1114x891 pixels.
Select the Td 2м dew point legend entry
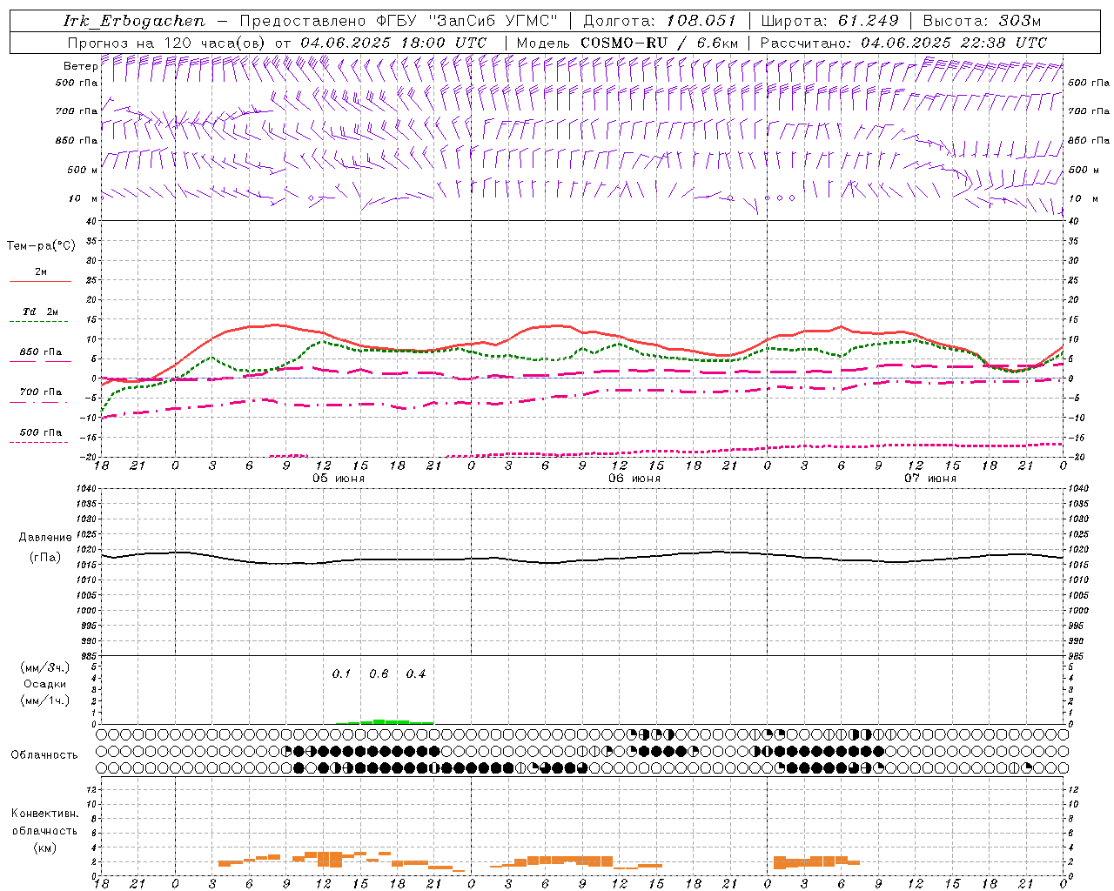(41, 312)
